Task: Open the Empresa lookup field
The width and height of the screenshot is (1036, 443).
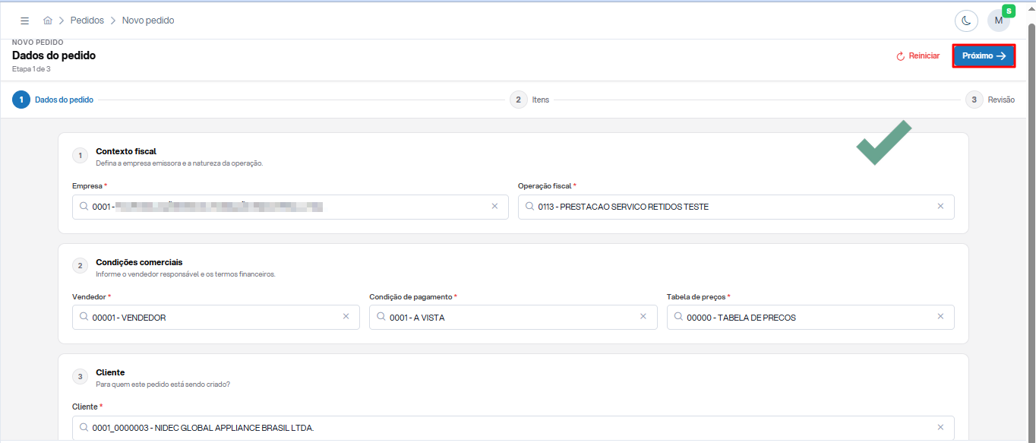Action: point(290,207)
